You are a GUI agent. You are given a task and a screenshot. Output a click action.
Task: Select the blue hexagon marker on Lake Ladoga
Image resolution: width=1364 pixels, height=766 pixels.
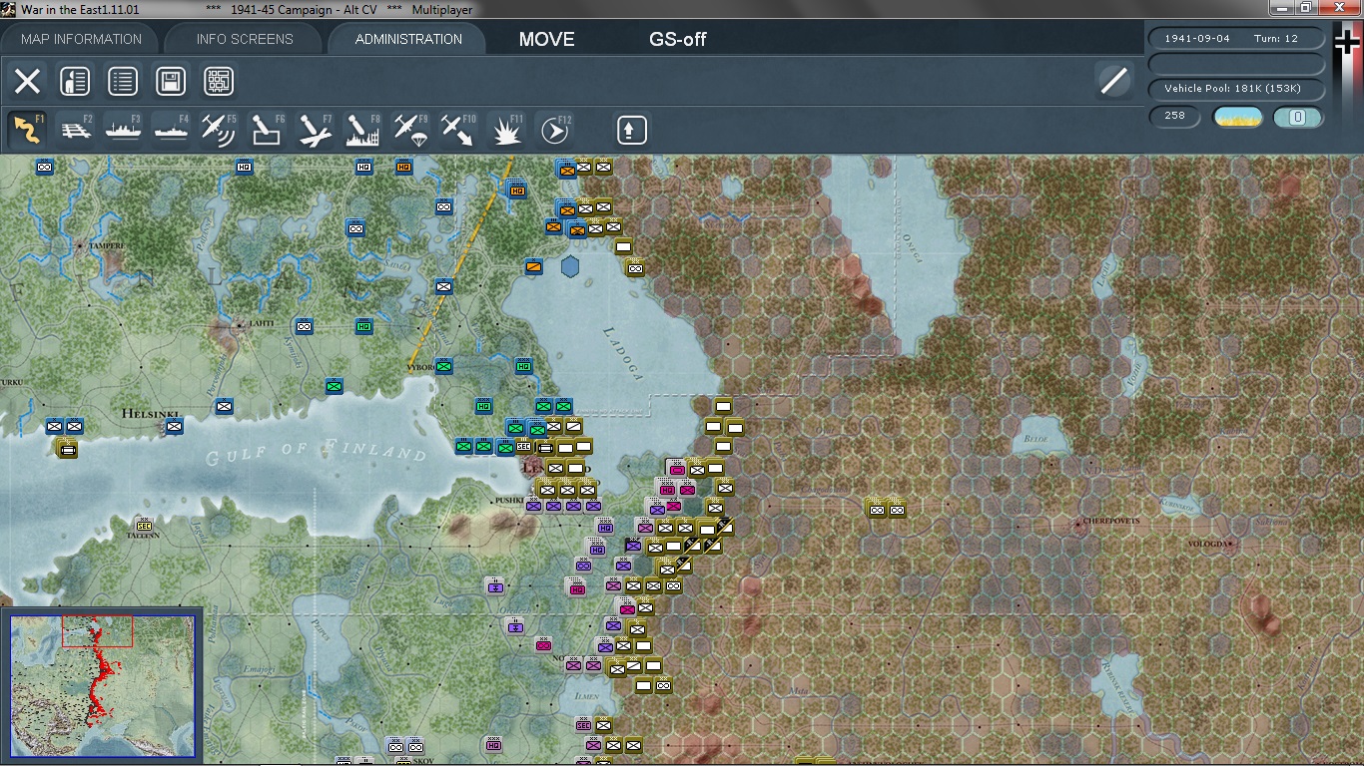(570, 266)
